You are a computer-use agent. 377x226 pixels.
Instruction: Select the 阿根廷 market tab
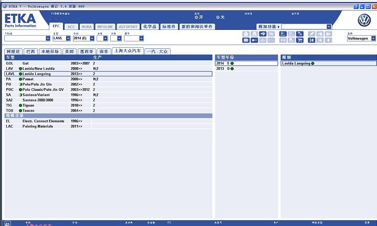pos(14,51)
